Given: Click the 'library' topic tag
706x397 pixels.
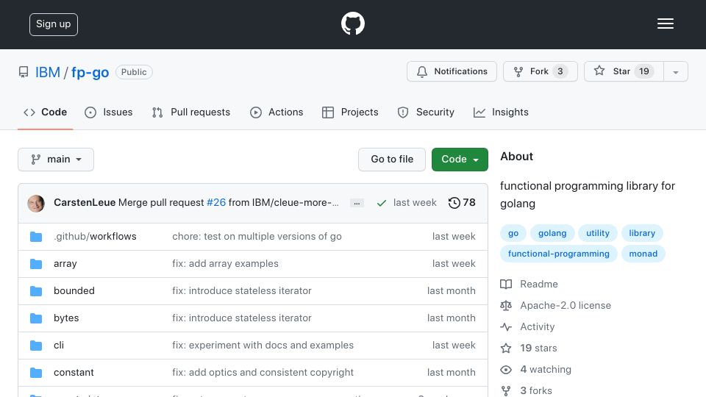Looking at the screenshot, I should [x=642, y=233].
